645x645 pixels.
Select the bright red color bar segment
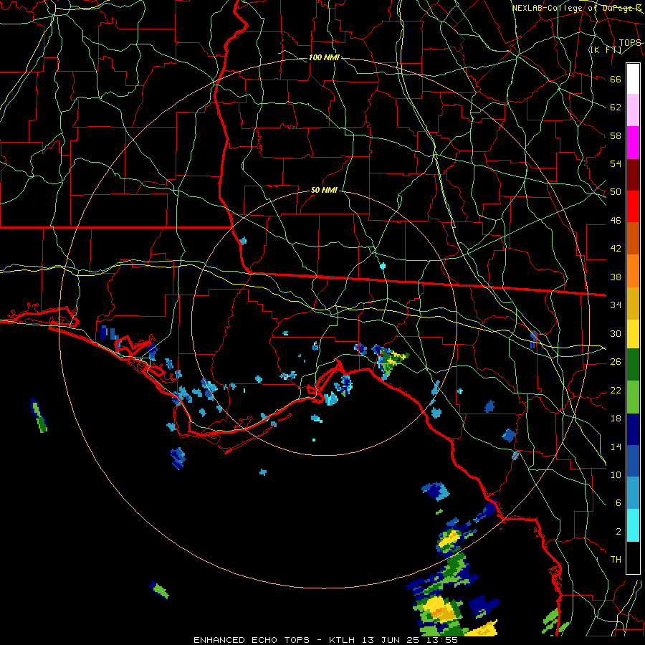pos(633,206)
